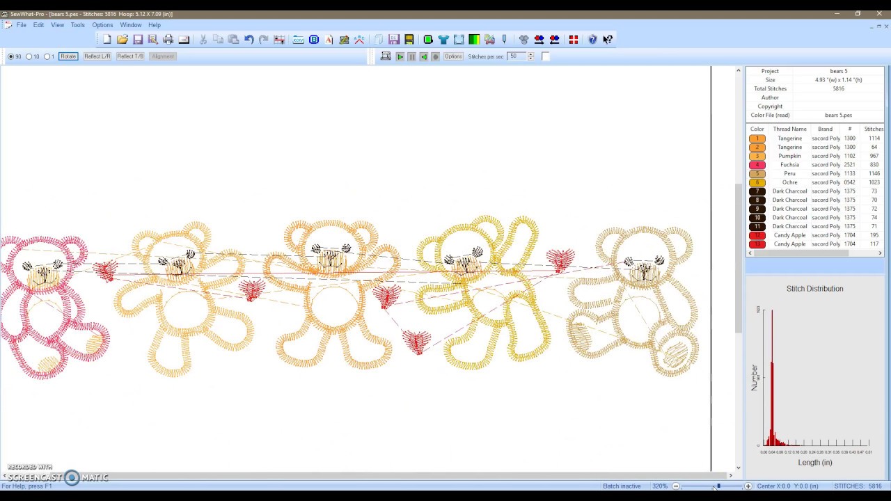Click the Reflect L/R button

pyautogui.click(x=97, y=56)
